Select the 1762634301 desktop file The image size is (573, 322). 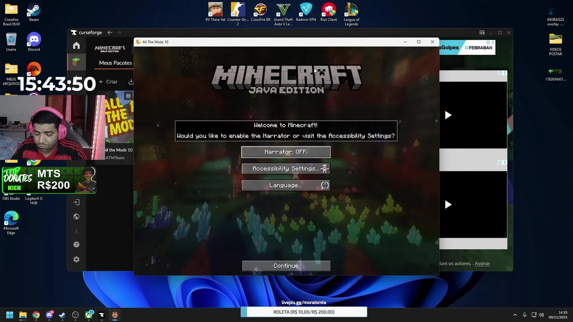pos(556,74)
